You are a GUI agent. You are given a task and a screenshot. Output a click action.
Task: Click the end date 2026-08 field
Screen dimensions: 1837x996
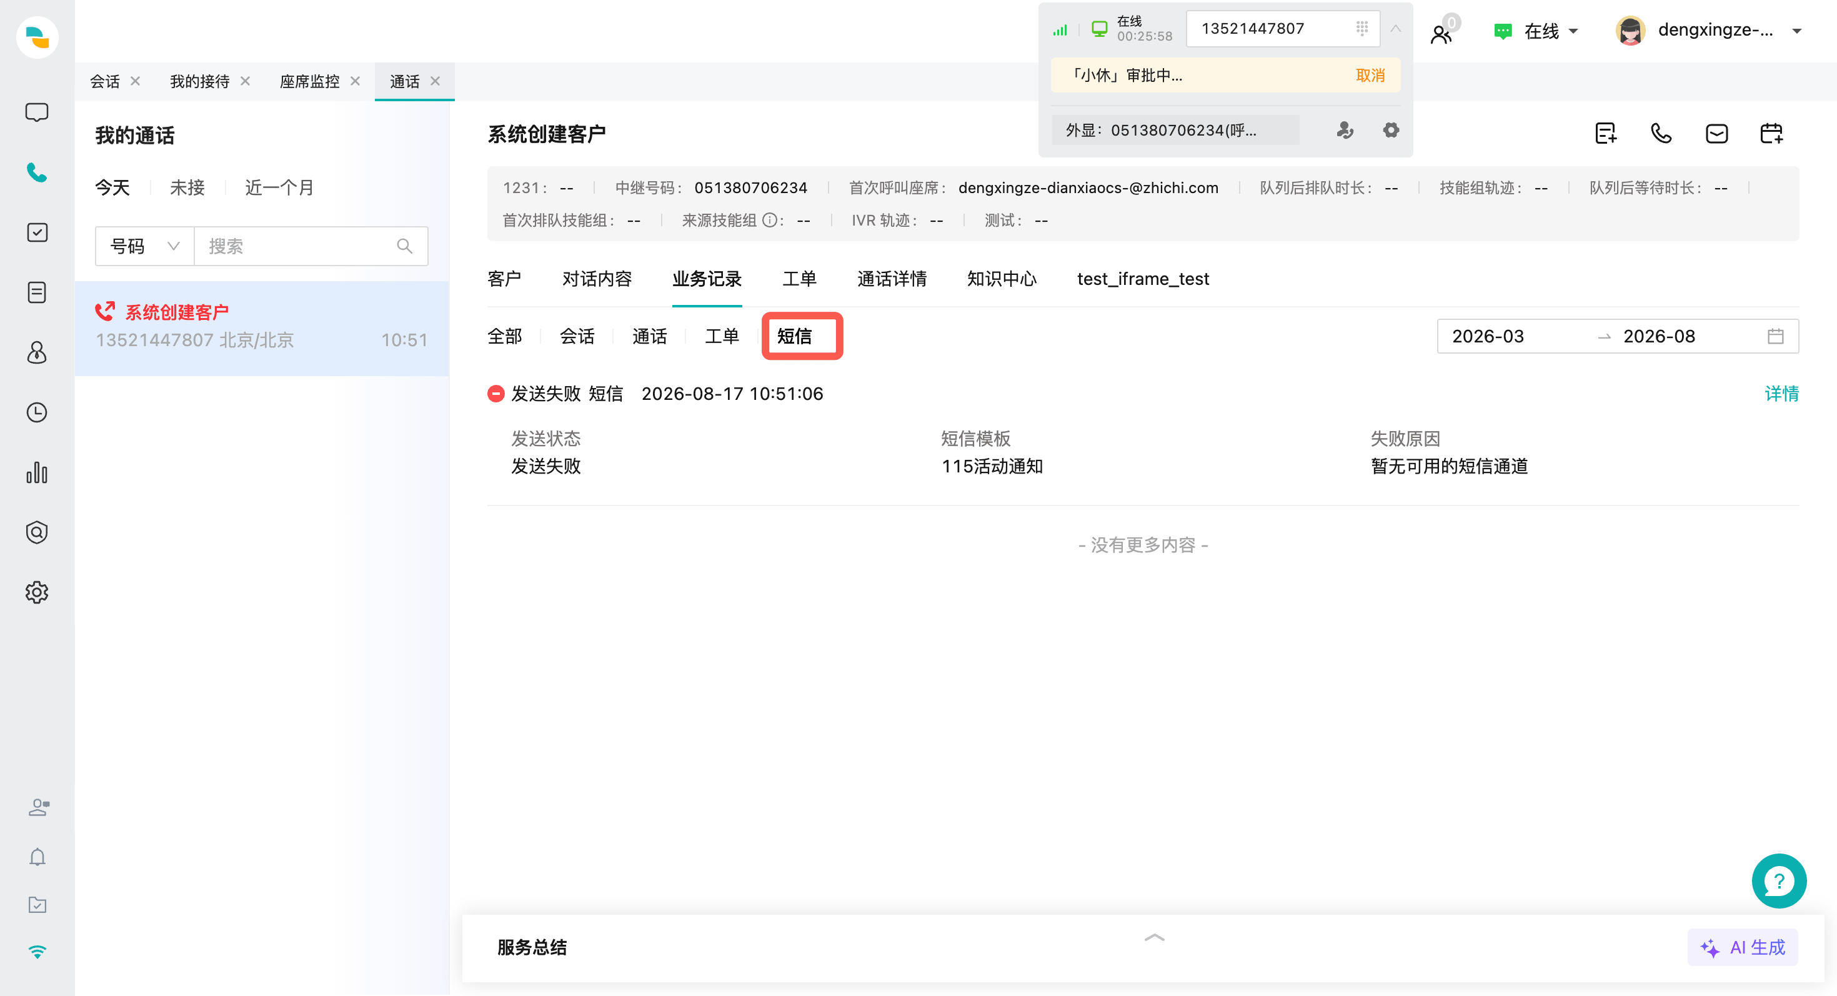coord(1659,337)
